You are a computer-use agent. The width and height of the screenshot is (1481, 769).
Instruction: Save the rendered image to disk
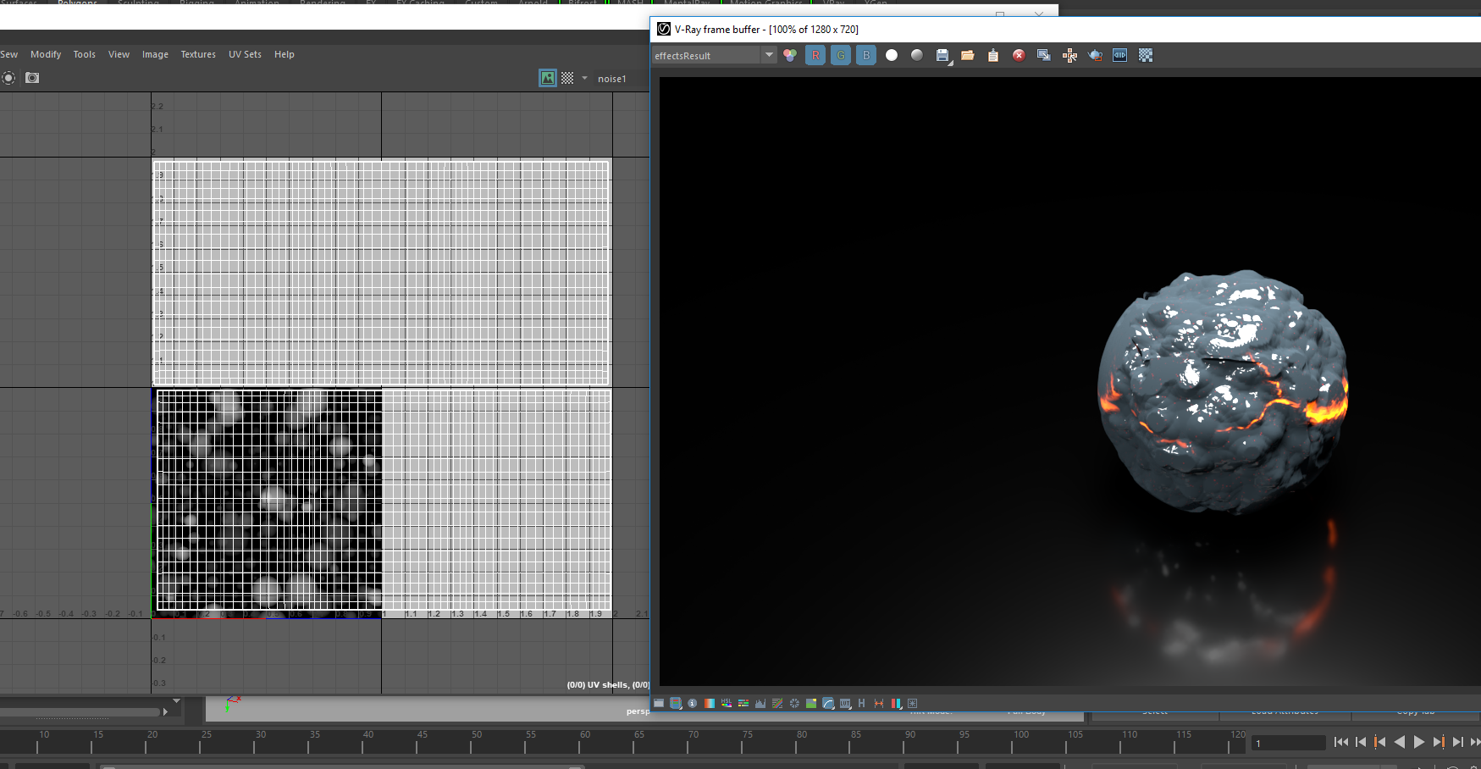(x=942, y=55)
